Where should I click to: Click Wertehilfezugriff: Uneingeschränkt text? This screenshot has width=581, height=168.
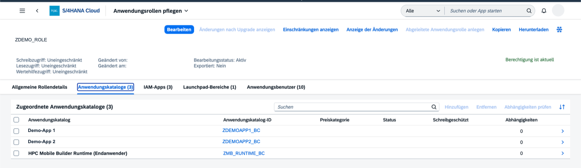52,72
